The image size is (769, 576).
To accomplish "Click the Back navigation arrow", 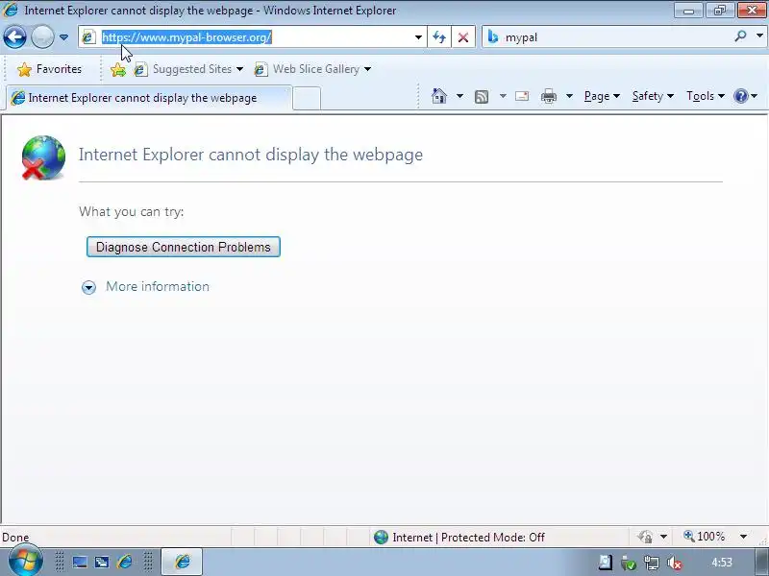I will tap(14, 37).
